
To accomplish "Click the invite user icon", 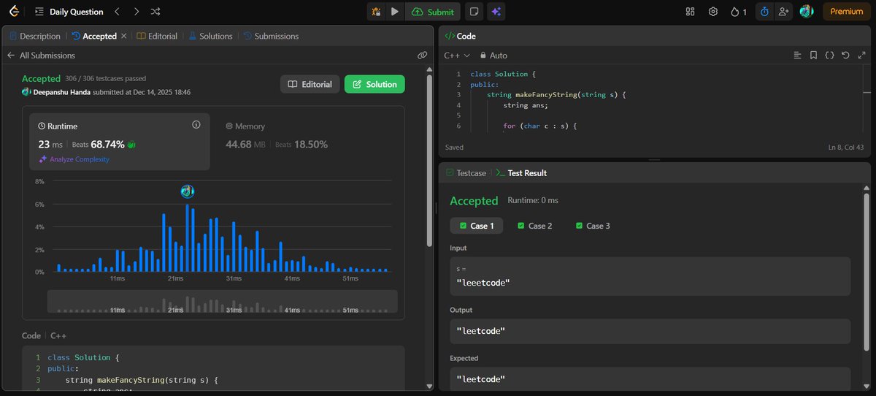I will pos(784,12).
